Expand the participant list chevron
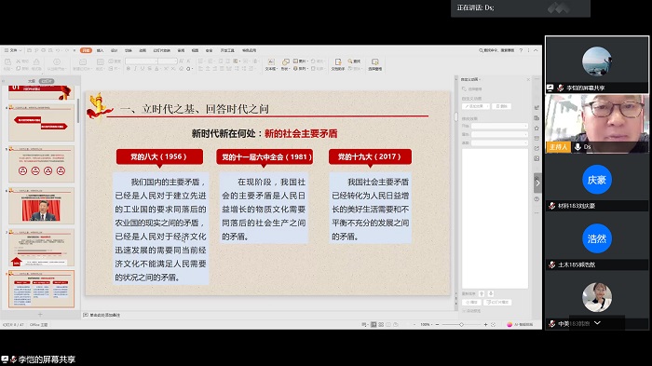This screenshot has width=652, height=366. click(x=597, y=323)
